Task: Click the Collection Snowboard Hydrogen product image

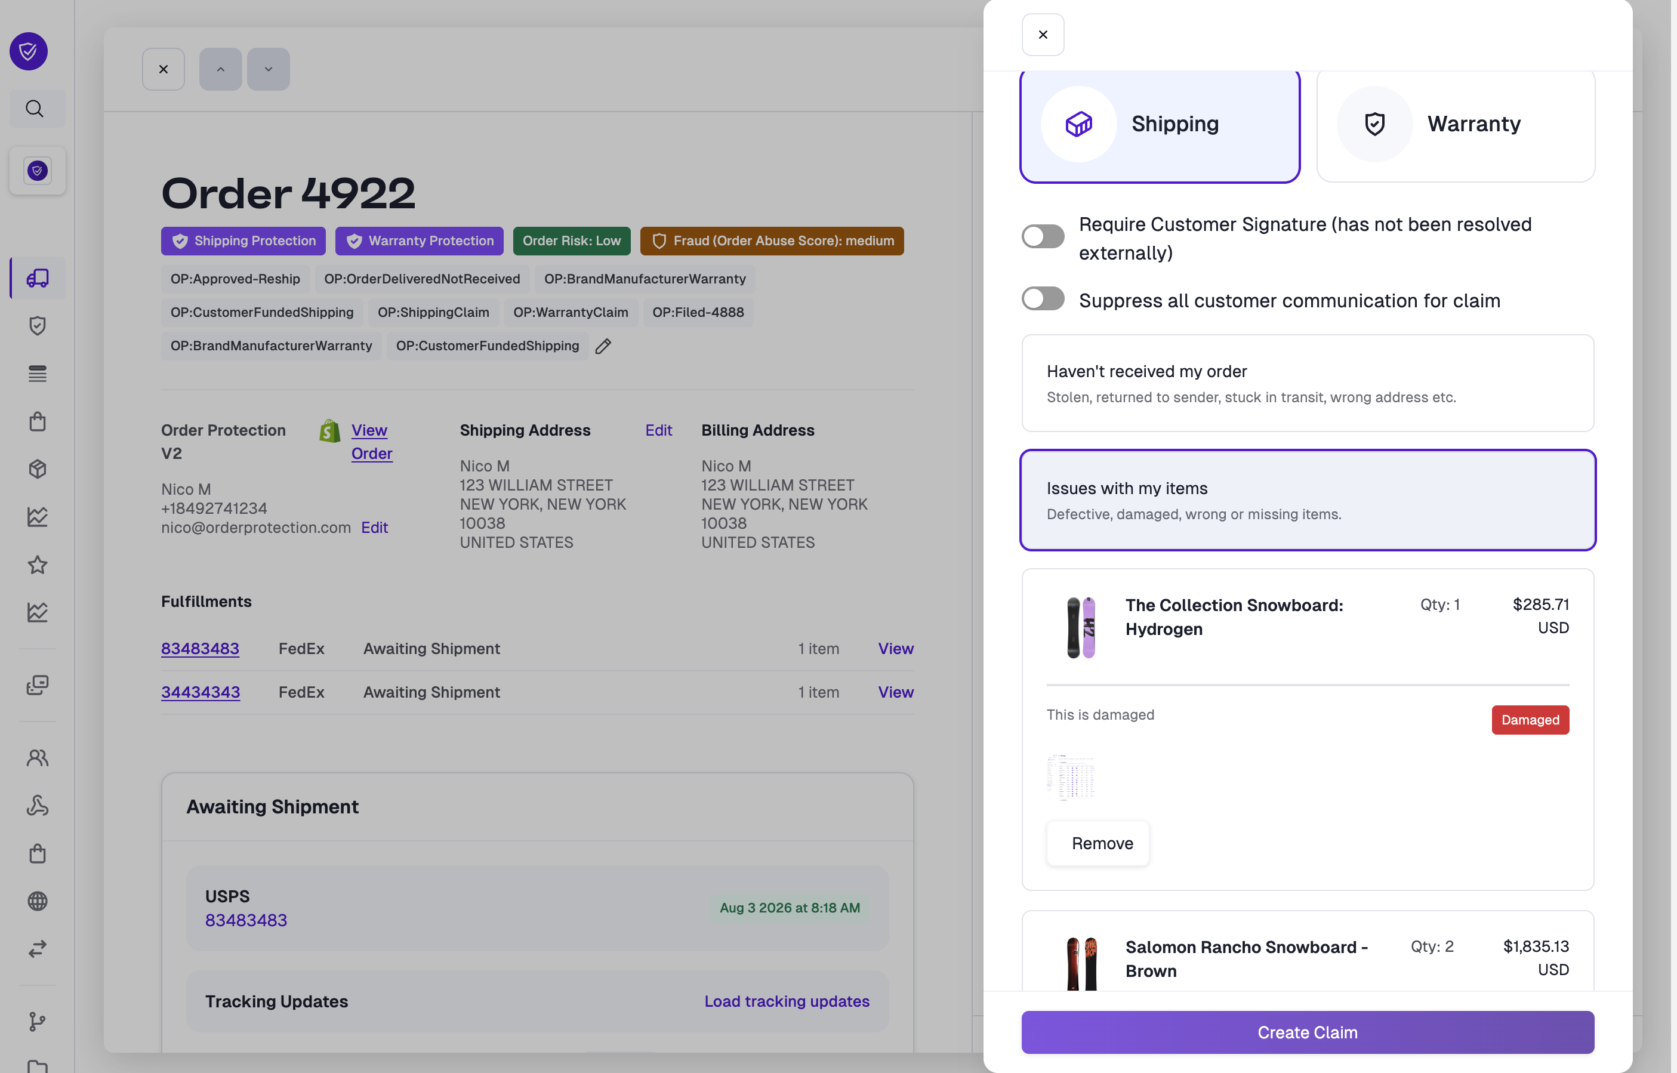Action: pyautogui.click(x=1081, y=627)
